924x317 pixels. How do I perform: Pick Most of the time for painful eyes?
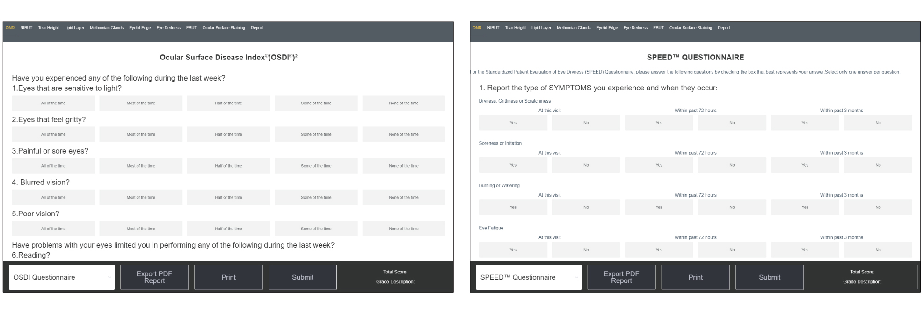click(x=141, y=166)
